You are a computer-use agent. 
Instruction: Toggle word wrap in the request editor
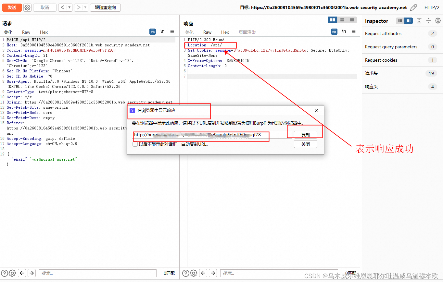(x=153, y=31)
